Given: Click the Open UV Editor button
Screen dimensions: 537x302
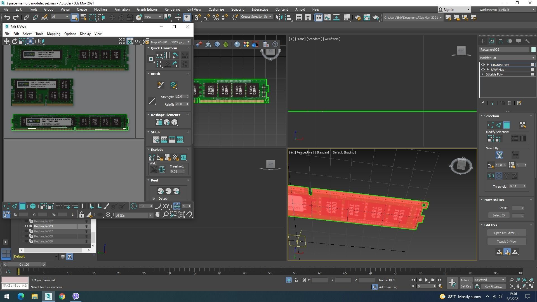Looking at the screenshot, I should pyautogui.click(x=506, y=233).
